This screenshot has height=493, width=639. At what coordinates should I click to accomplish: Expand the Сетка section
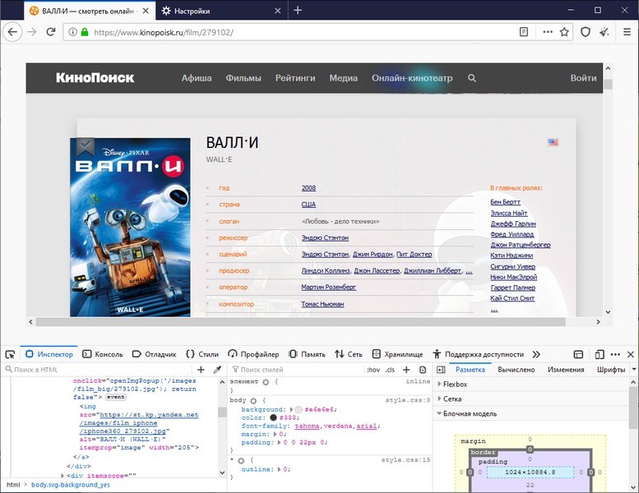click(x=451, y=399)
